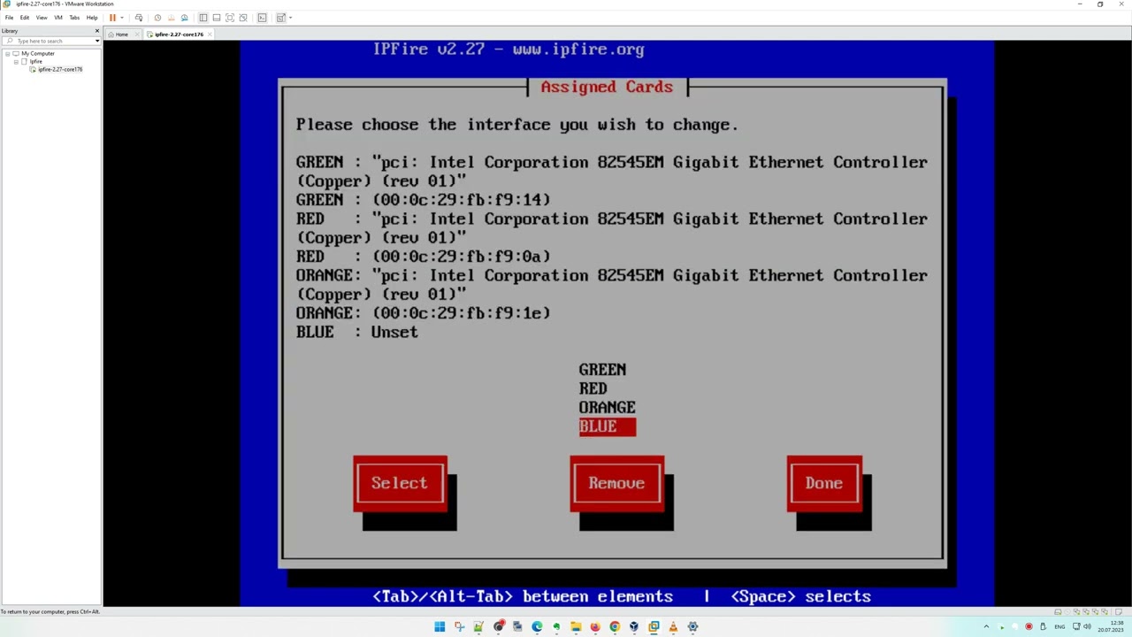Take a snapshot using the clock toolbar icon
This screenshot has height=637, width=1132.
(x=157, y=18)
